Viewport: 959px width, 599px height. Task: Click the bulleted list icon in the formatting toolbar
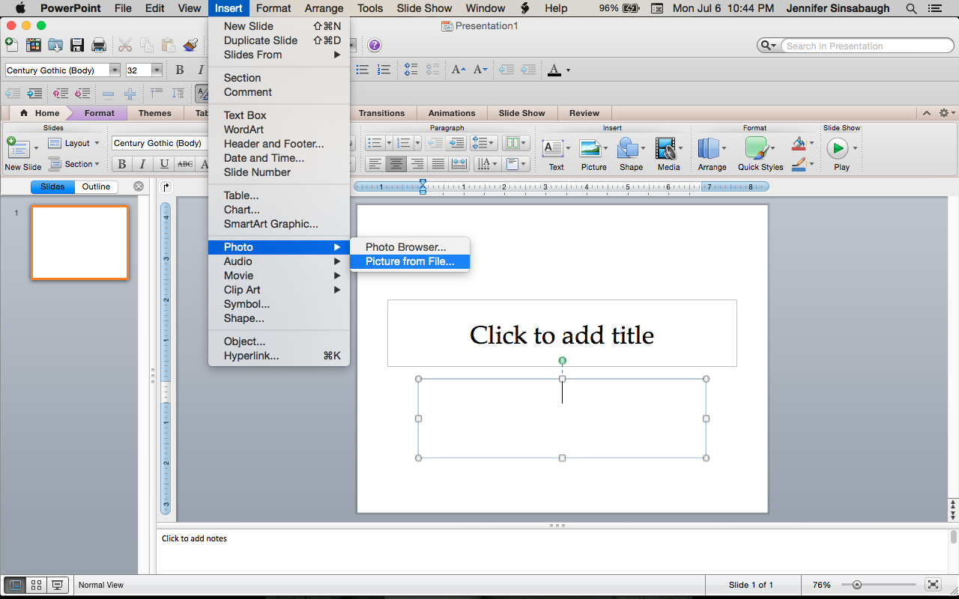click(363, 70)
